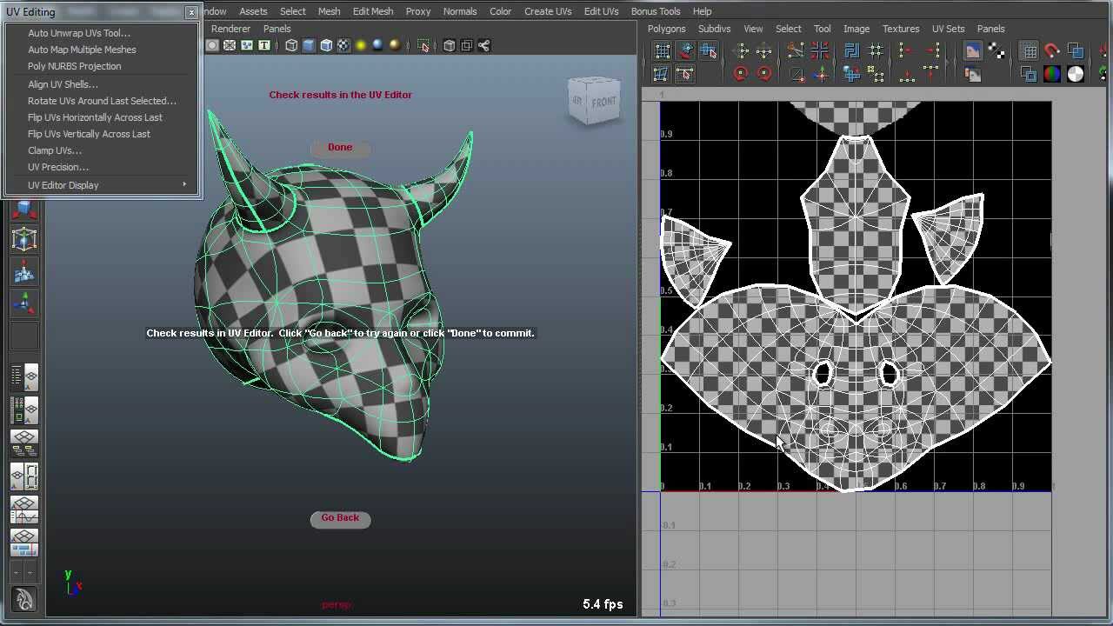The height and width of the screenshot is (626, 1113).
Task: Toggle the checkered tile display icon
Action: [x=996, y=51]
